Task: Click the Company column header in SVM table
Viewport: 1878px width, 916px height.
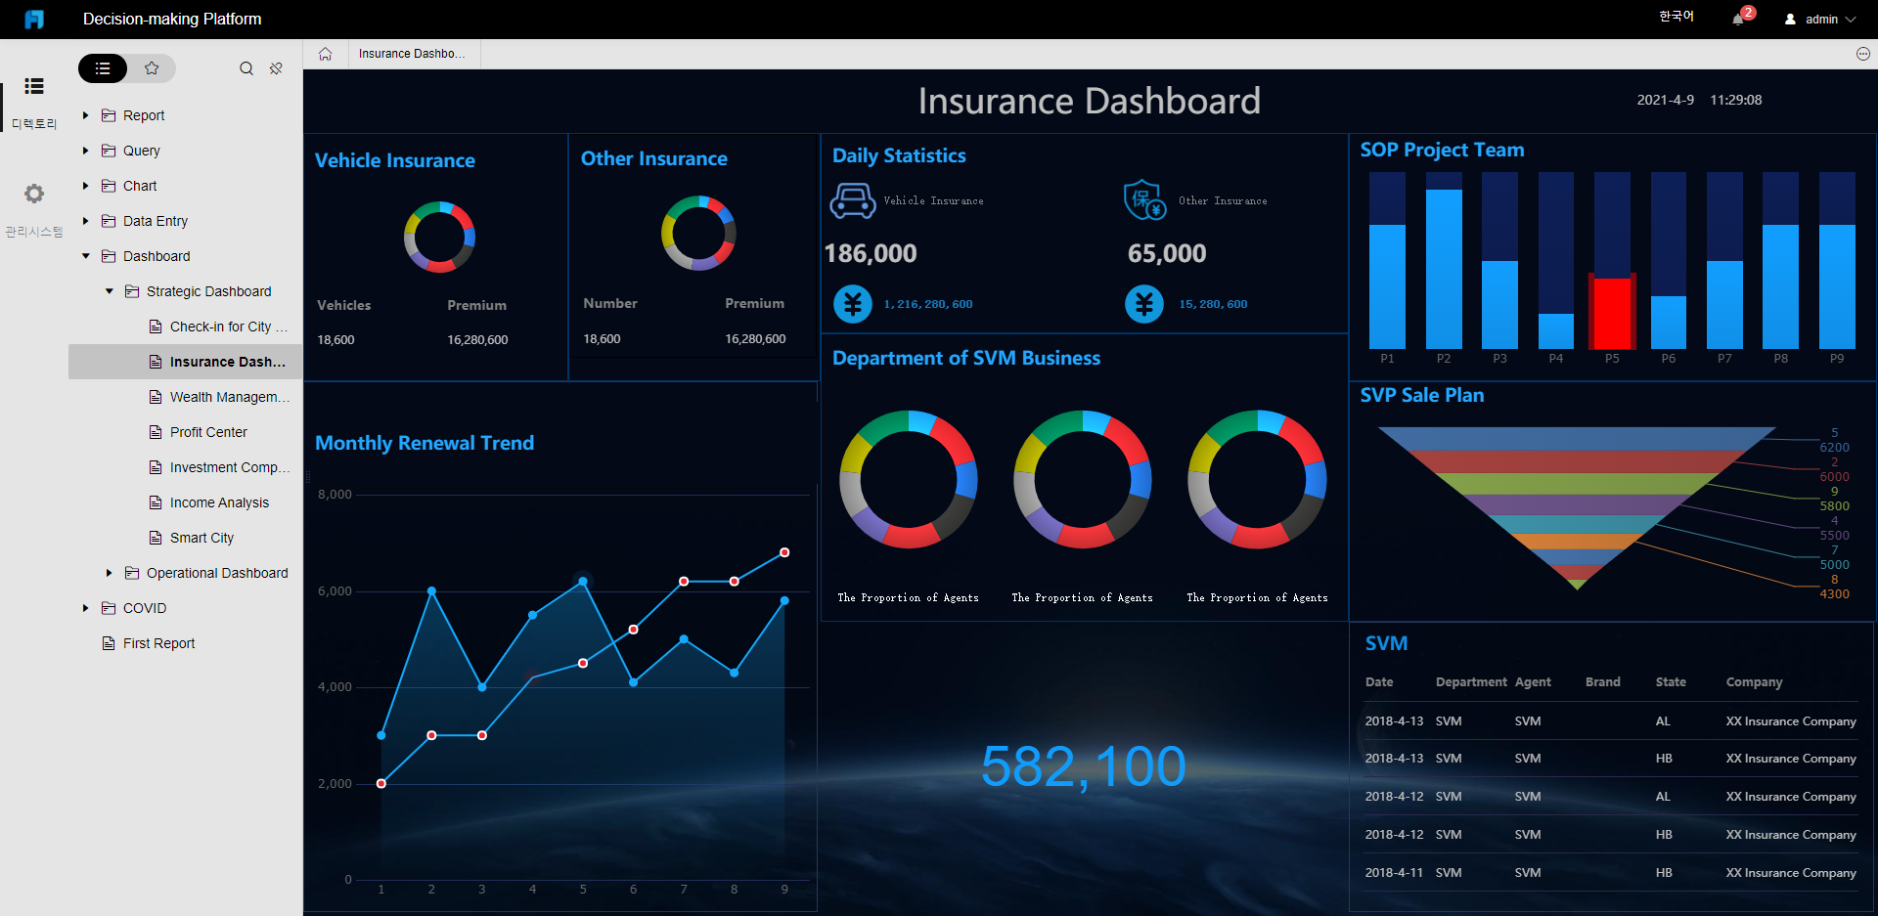Action: click(1754, 682)
